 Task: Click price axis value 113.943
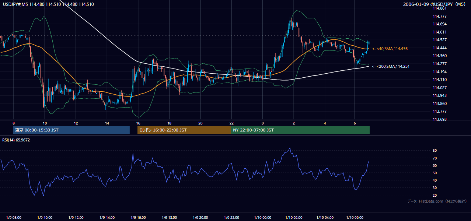click(x=439, y=95)
